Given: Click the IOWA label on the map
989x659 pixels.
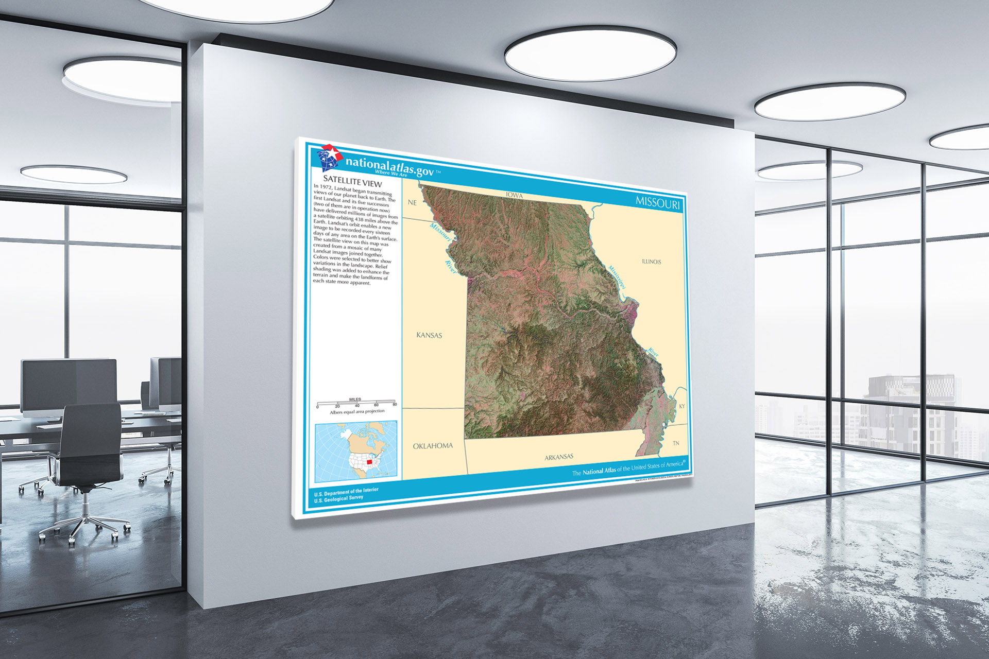Looking at the screenshot, I should click(514, 195).
